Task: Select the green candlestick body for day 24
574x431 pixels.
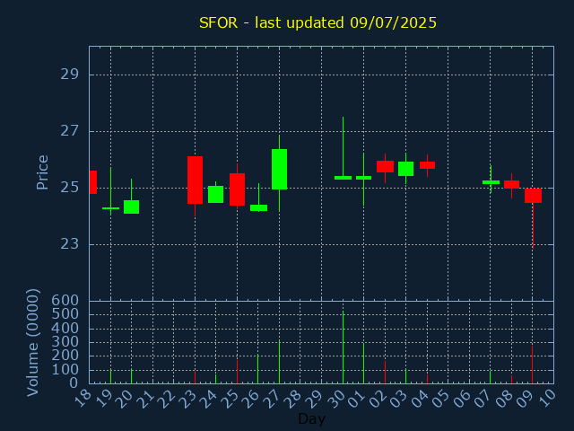Action: [215, 194]
